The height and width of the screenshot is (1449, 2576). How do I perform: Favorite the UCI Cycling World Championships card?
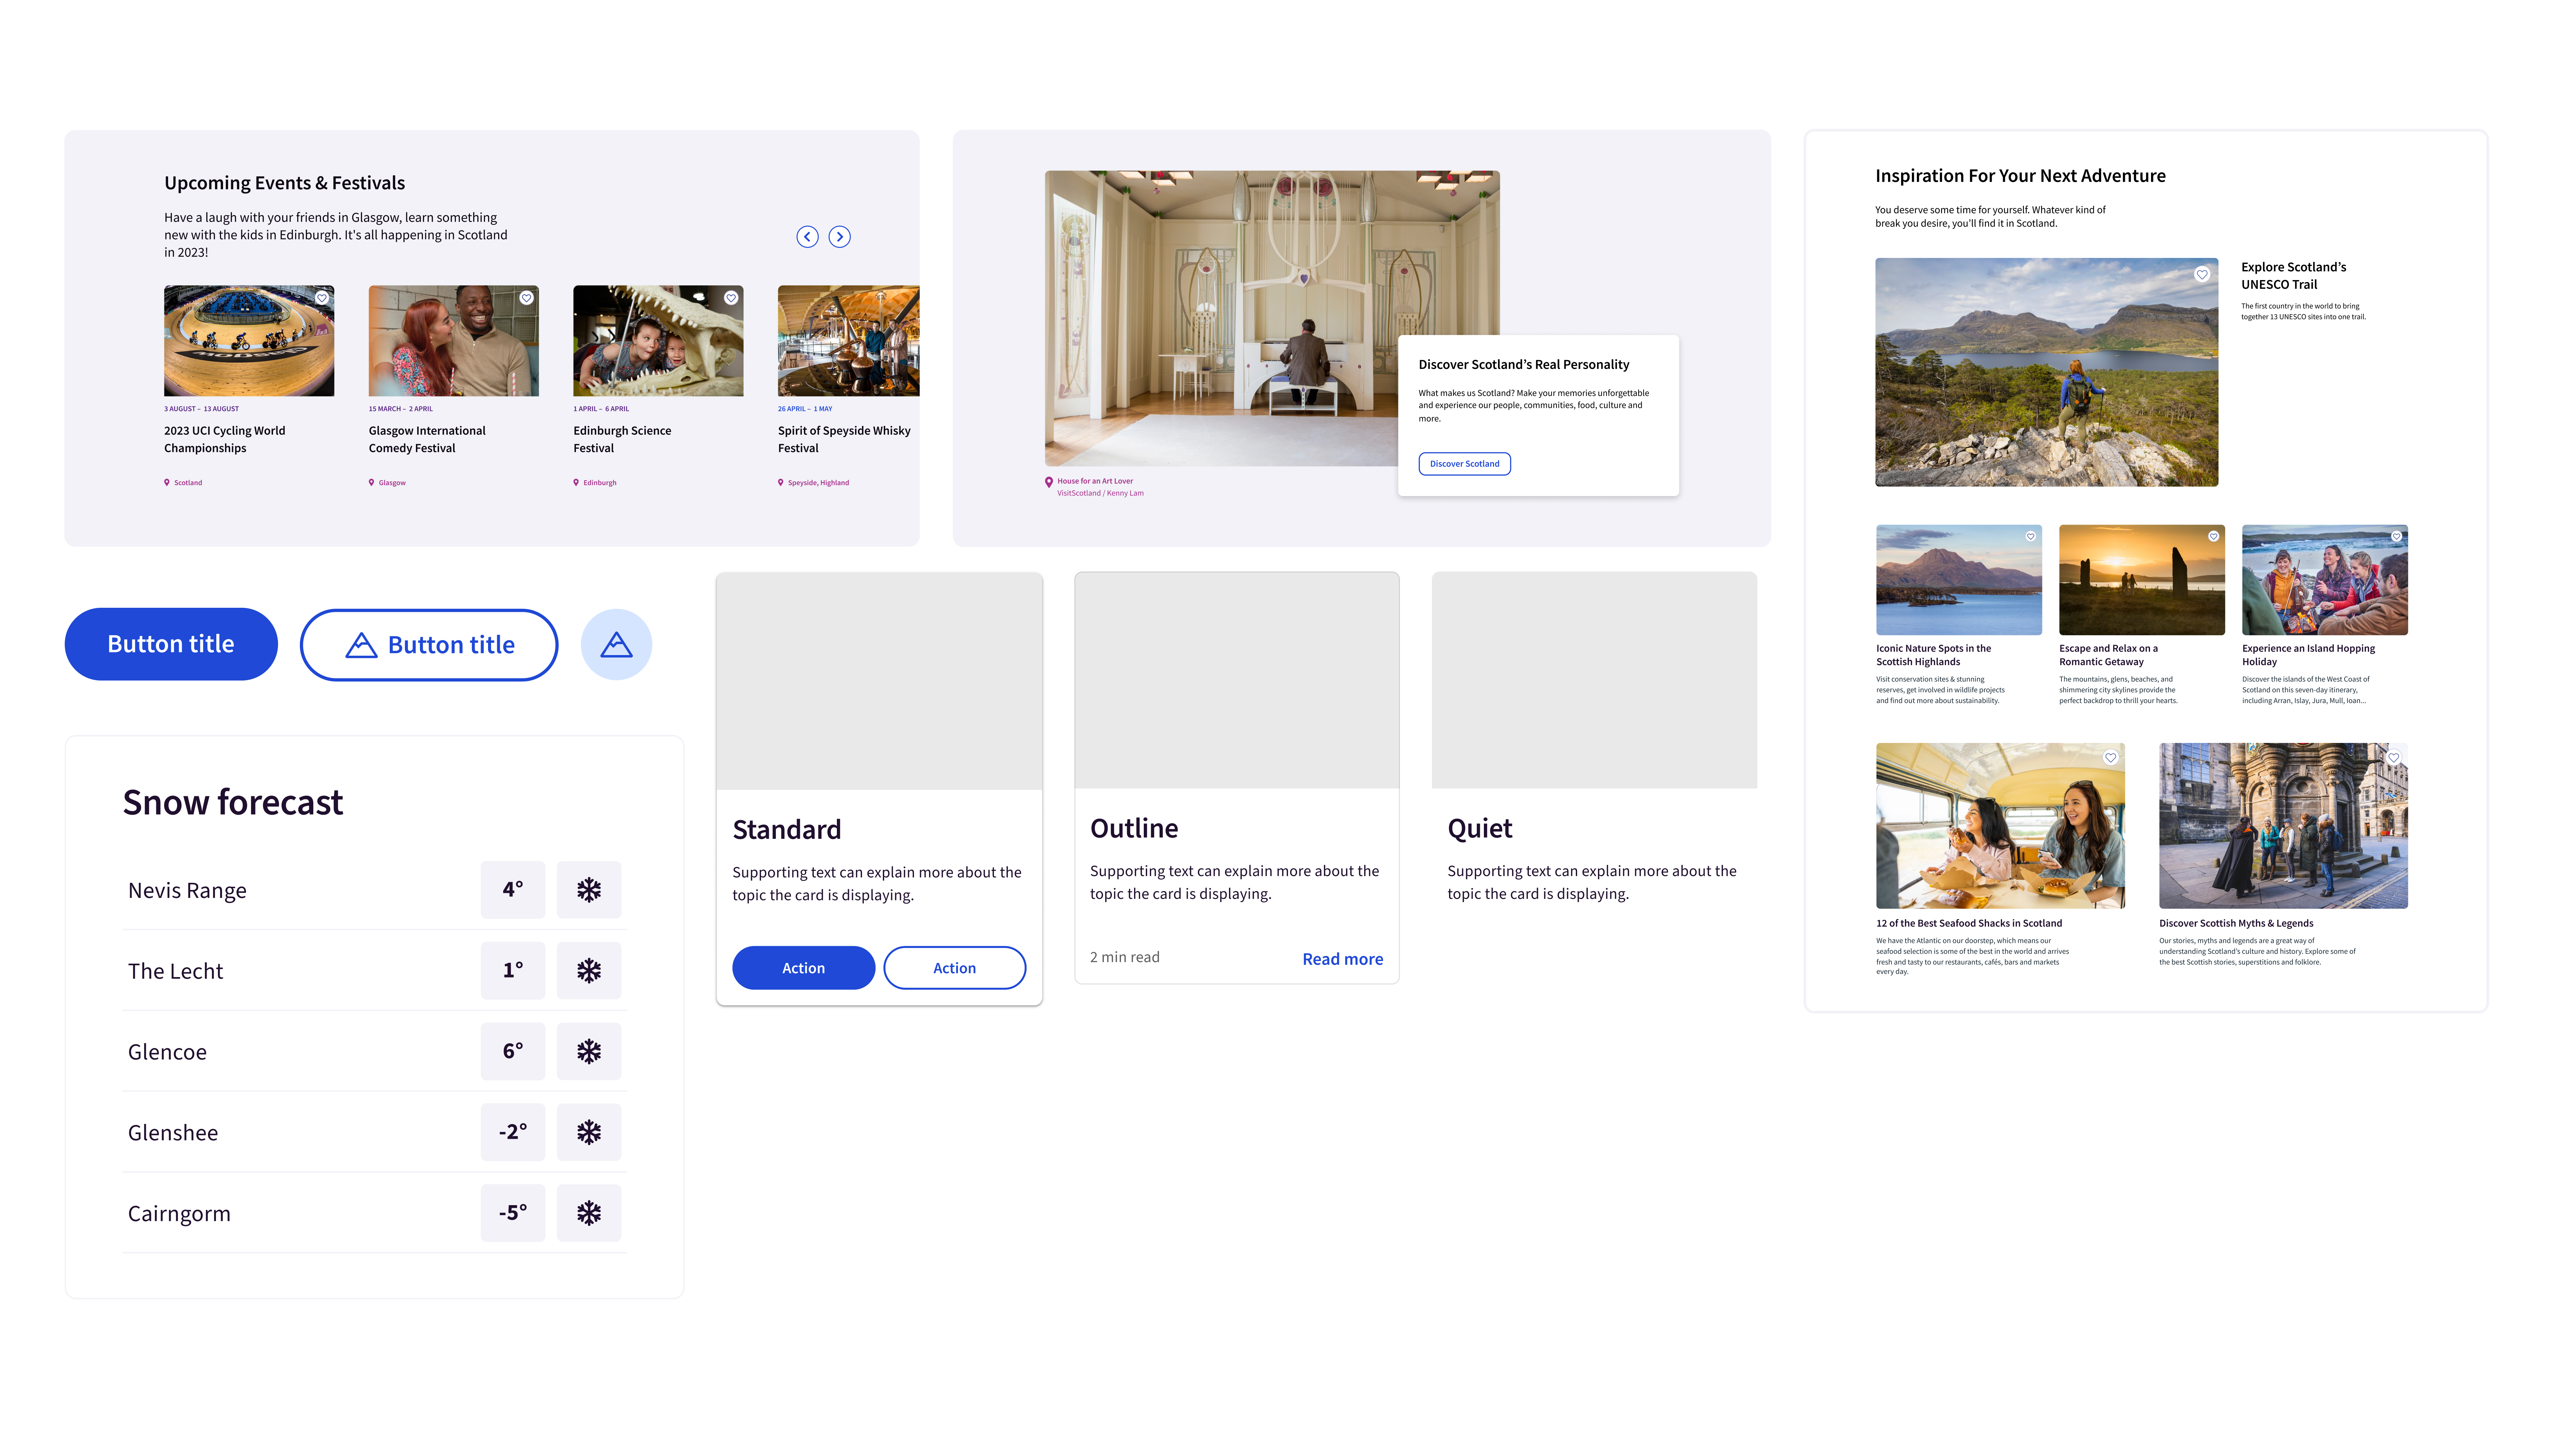click(x=322, y=298)
